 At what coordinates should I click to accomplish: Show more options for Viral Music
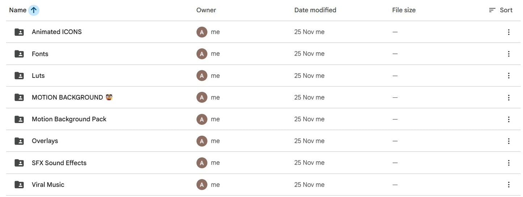click(x=509, y=185)
